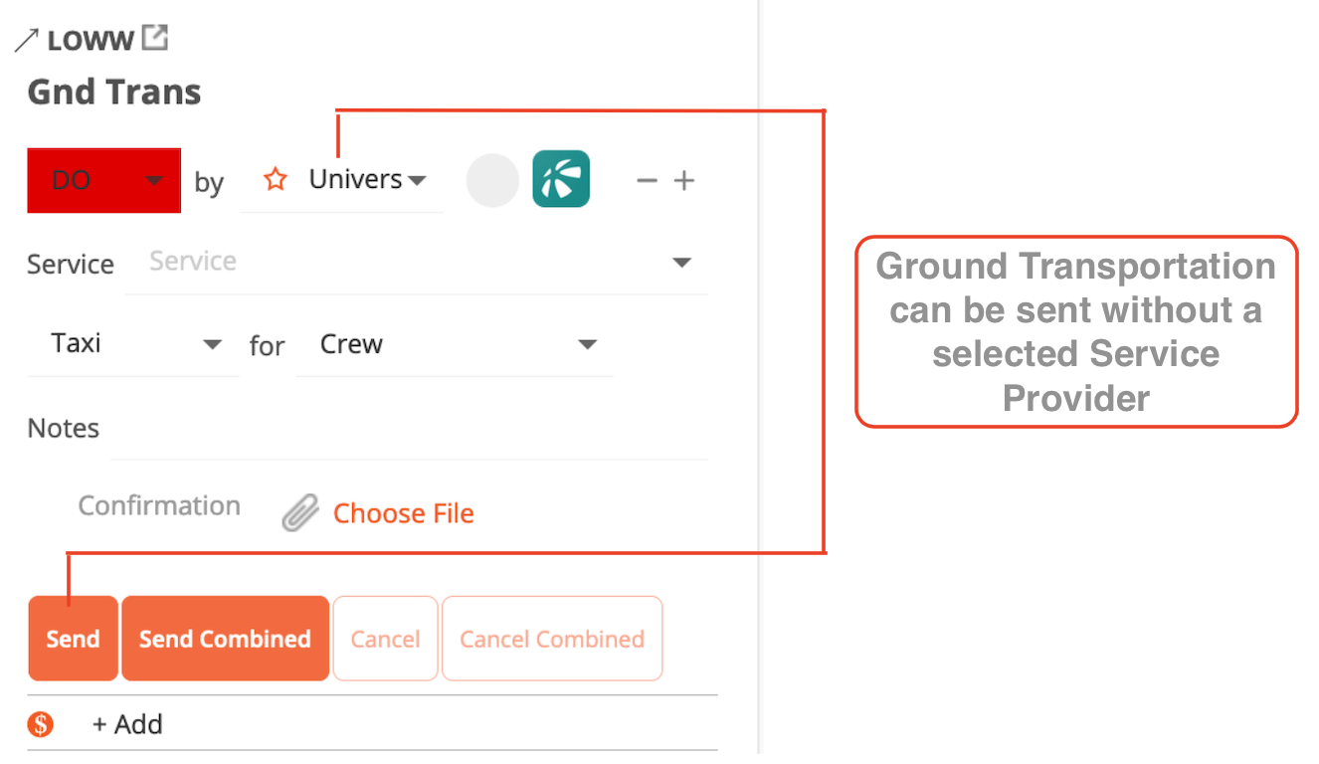Screen dimensions: 1319x764
Task: Click the Cancel button
Action: click(385, 638)
